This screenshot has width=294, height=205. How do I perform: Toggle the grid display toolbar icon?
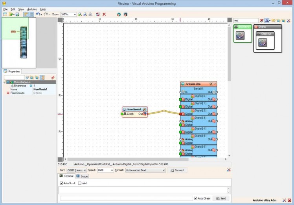tap(31, 14)
